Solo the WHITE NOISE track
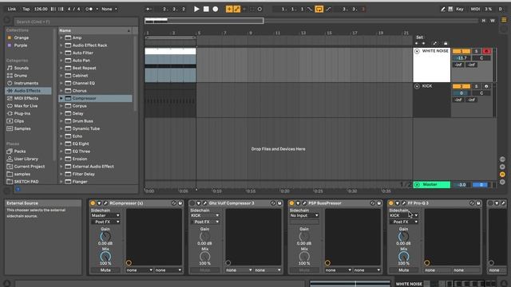Image resolution: width=511 pixels, height=287 pixels. (476, 51)
